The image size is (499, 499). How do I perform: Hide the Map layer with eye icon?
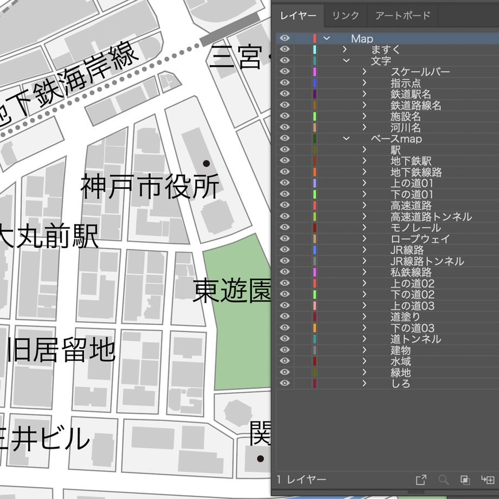(285, 38)
